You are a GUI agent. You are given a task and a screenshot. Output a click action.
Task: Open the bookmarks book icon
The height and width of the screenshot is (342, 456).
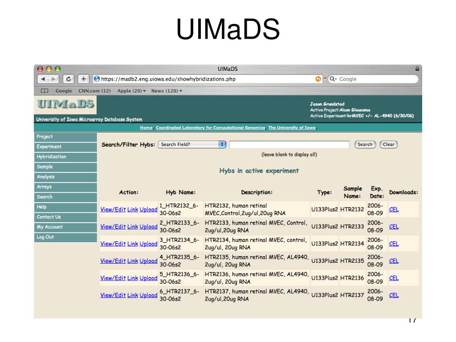[x=45, y=91]
